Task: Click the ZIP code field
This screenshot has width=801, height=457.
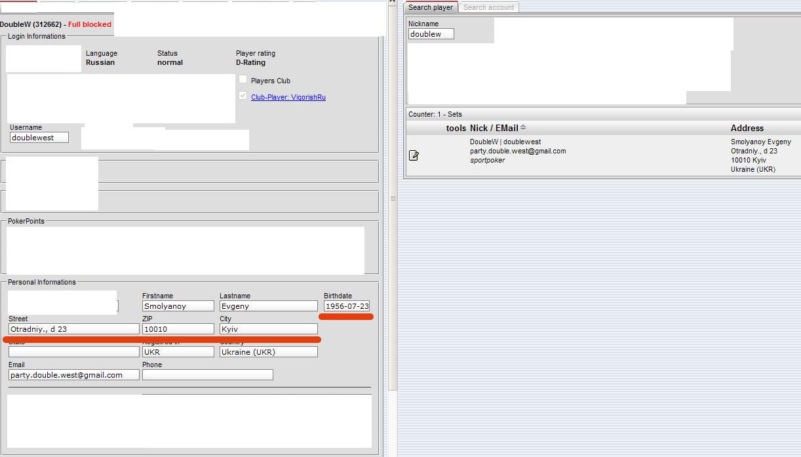Action: coord(178,329)
